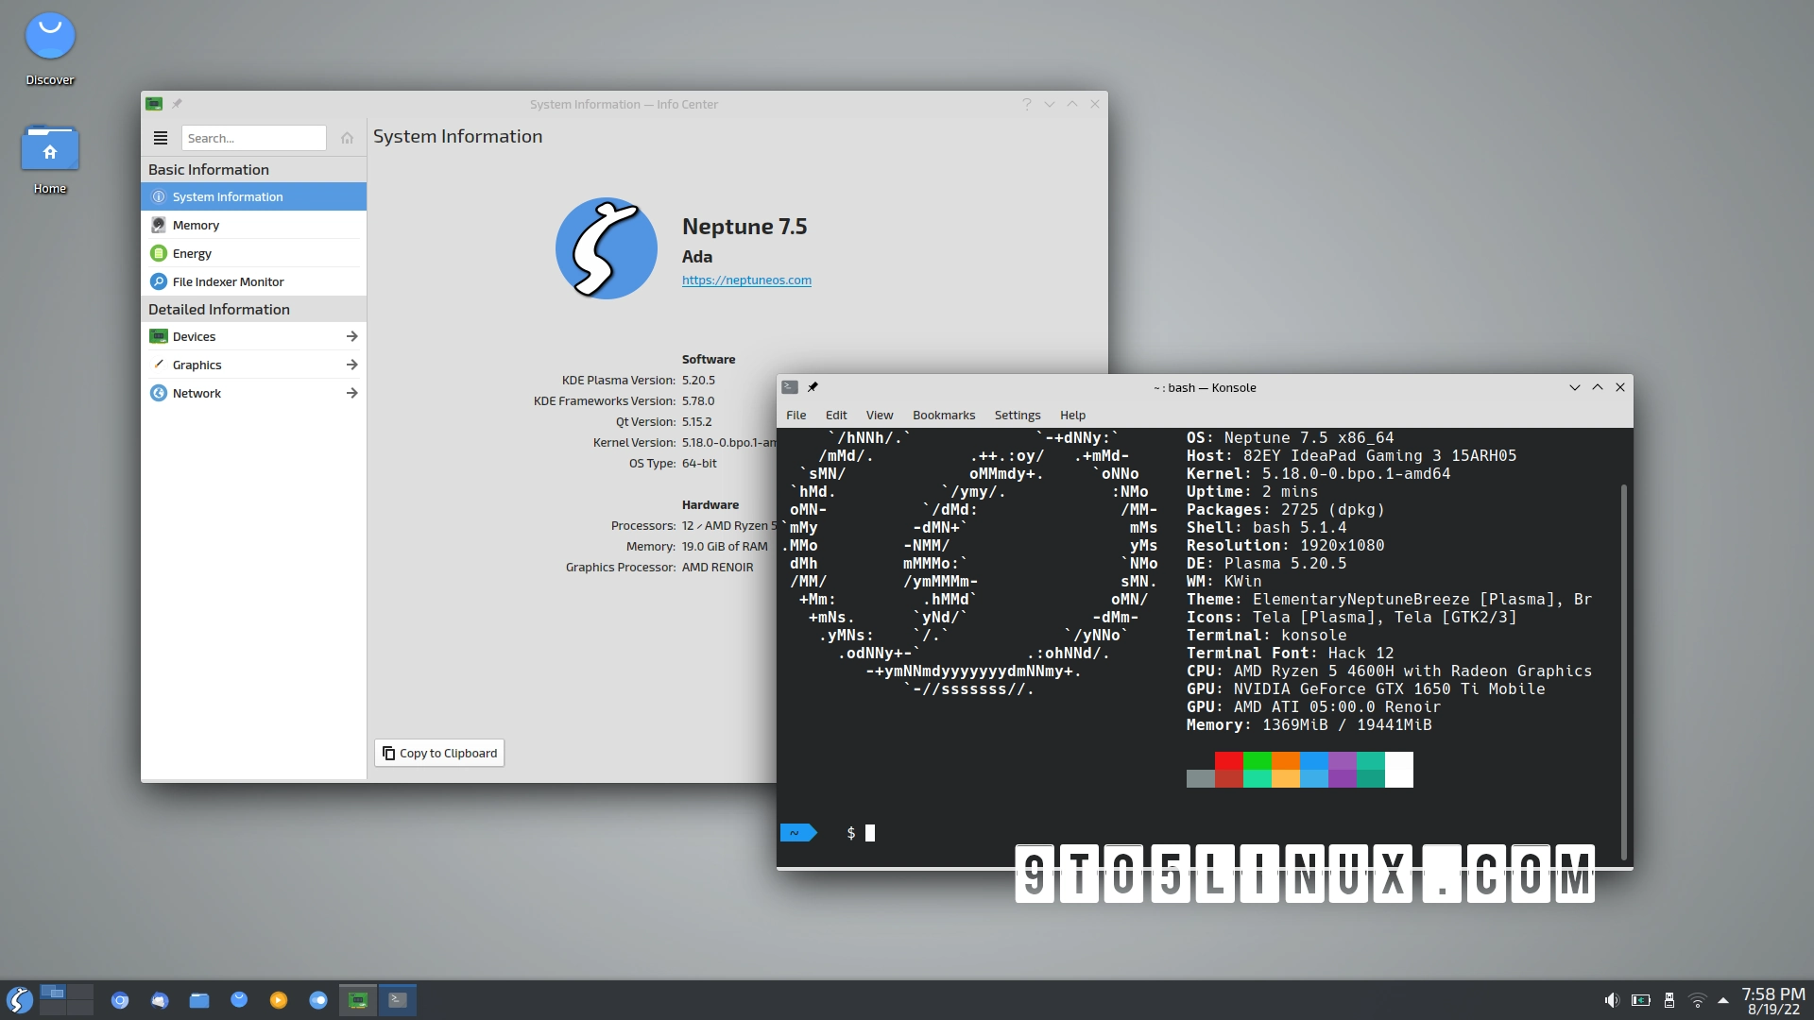Open the Bookmarks menu in Konsole
The height and width of the screenshot is (1020, 1814).
pyautogui.click(x=943, y=416)
